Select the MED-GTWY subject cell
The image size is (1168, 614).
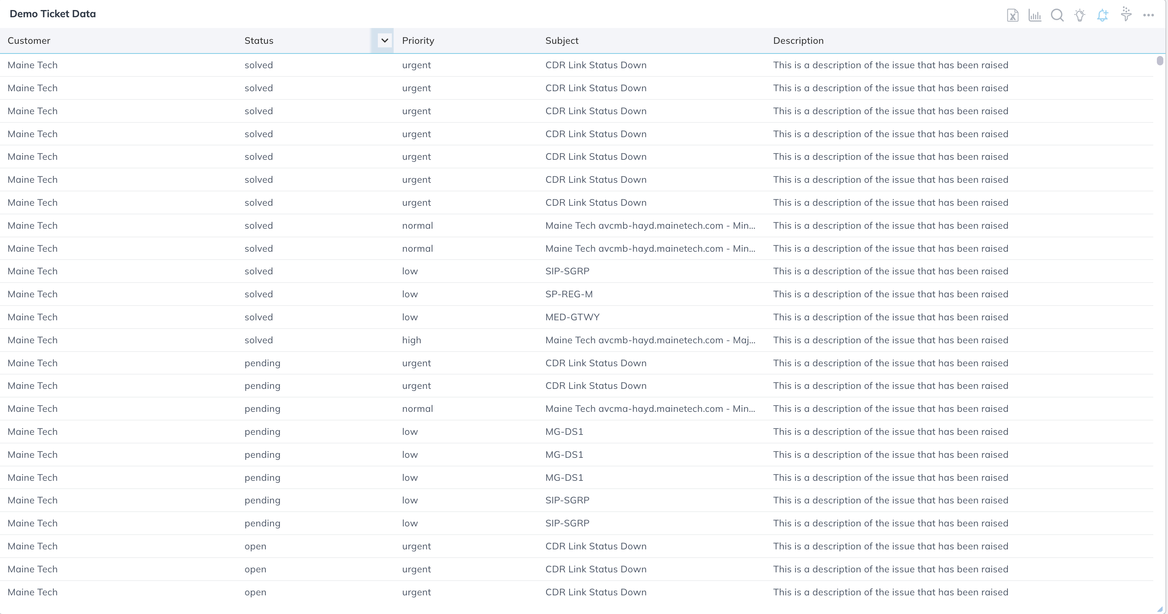click(x=572, y=317)
